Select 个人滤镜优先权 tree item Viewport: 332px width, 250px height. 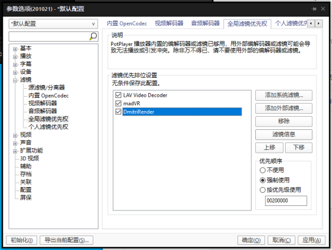tap(48, 127)
